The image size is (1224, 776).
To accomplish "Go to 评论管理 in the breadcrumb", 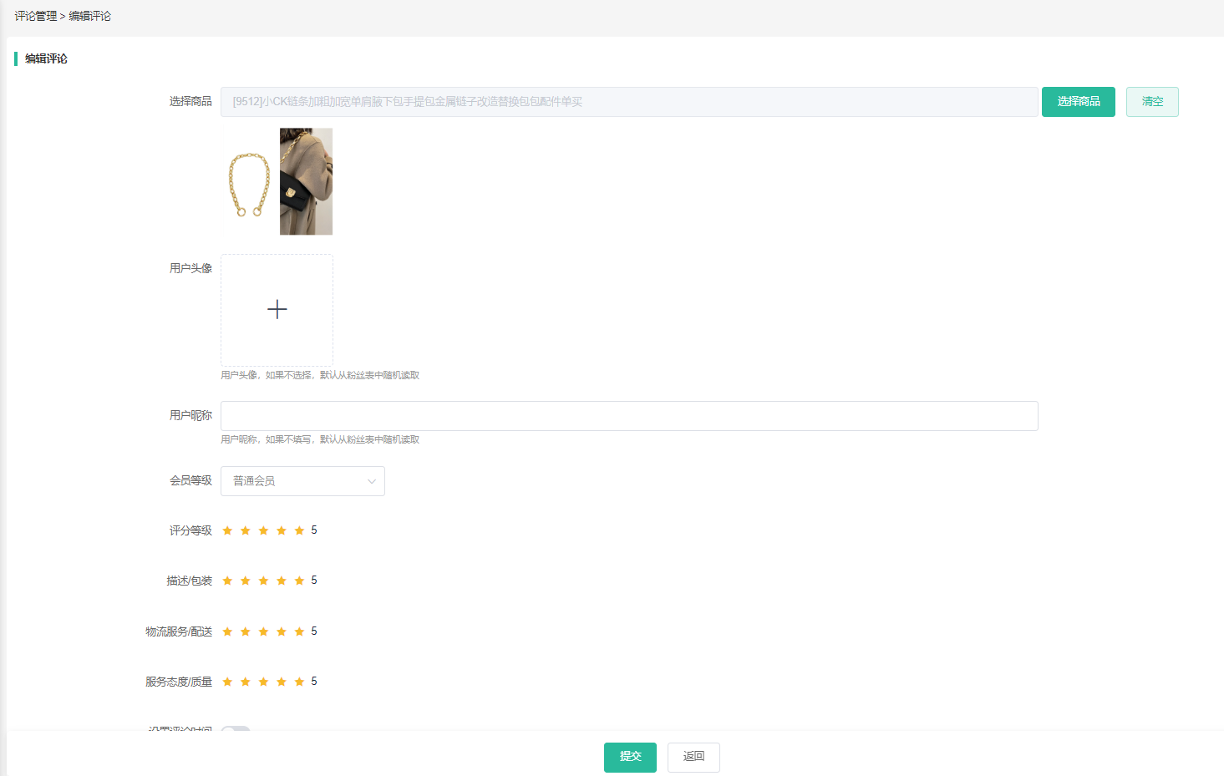I will tap(35, 16).
